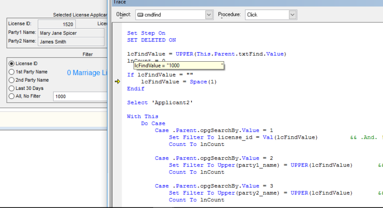Click the line 'lcFindValue = UPPER(This.Parent.txtFind.Value)'
The width and height of the screenshot is (383, 208).
pyautogui.click(x=207, y=54)
